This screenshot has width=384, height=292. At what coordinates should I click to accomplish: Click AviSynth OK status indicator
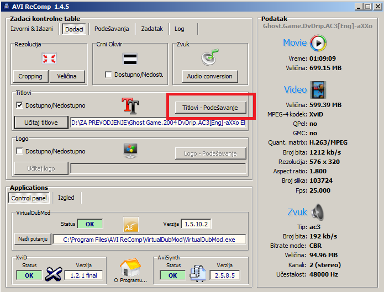click(172, 275)
